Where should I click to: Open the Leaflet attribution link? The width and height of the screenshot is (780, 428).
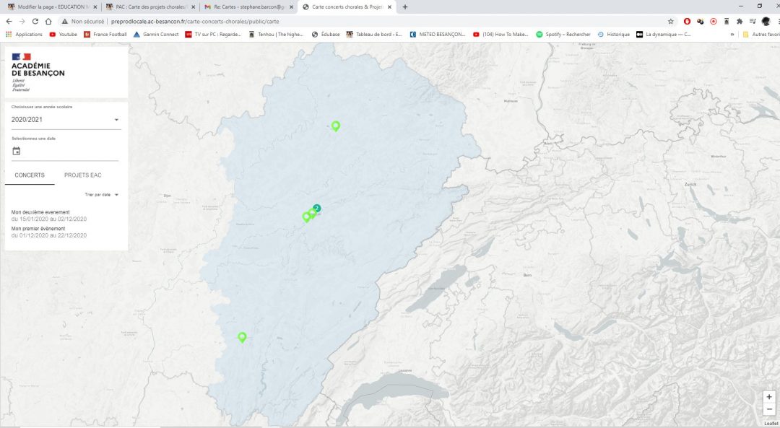pyautogui.click(x=771, y=424)
